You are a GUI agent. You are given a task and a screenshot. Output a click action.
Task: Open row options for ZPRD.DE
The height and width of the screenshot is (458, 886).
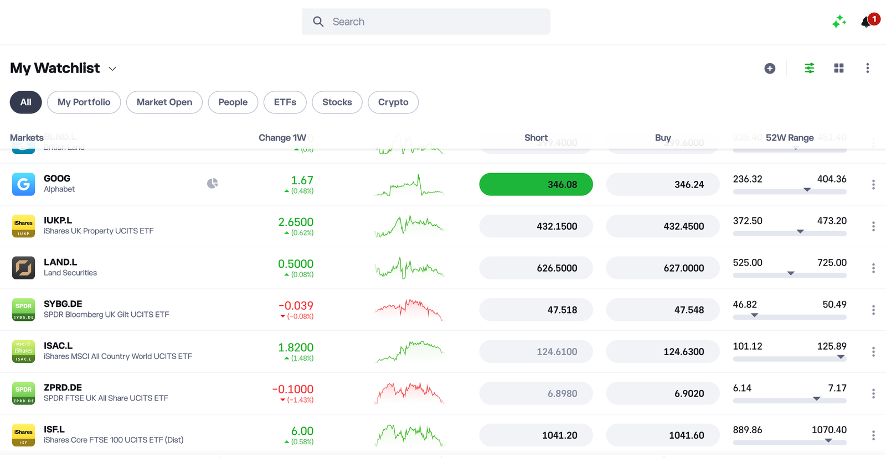[x=873, y=393]
